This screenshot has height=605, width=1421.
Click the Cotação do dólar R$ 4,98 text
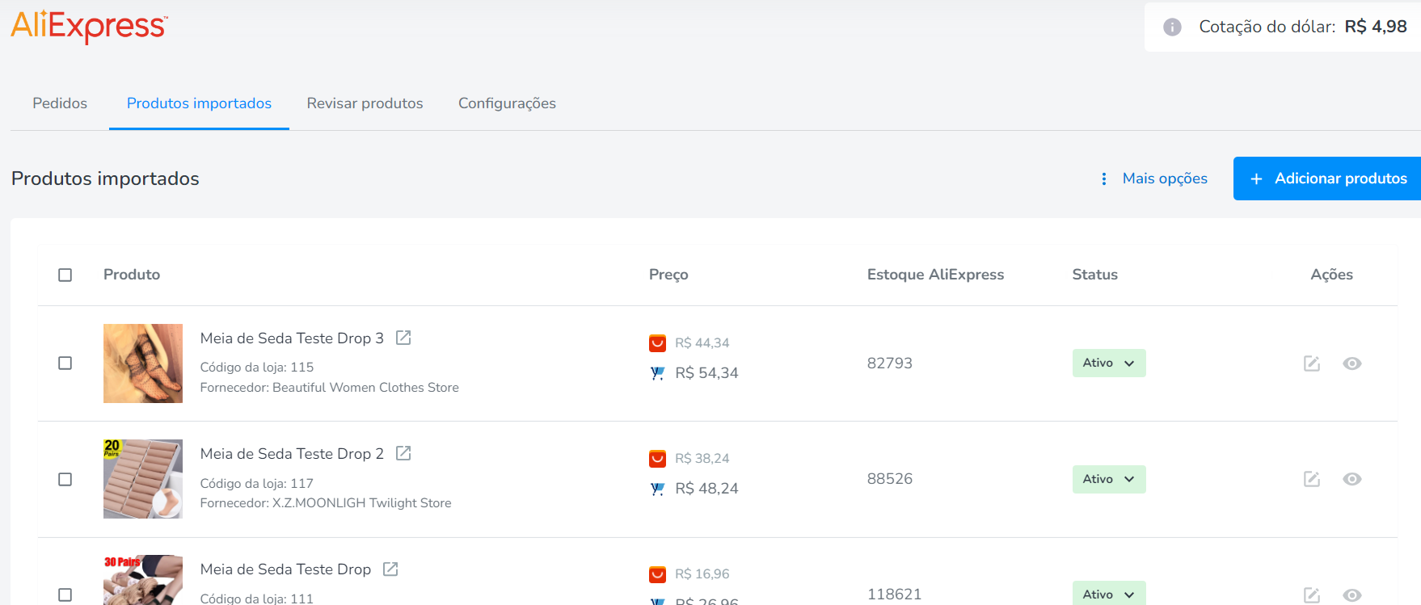(1303, 27)
